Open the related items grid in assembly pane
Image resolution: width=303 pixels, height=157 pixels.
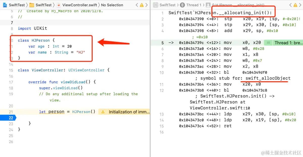156,5
